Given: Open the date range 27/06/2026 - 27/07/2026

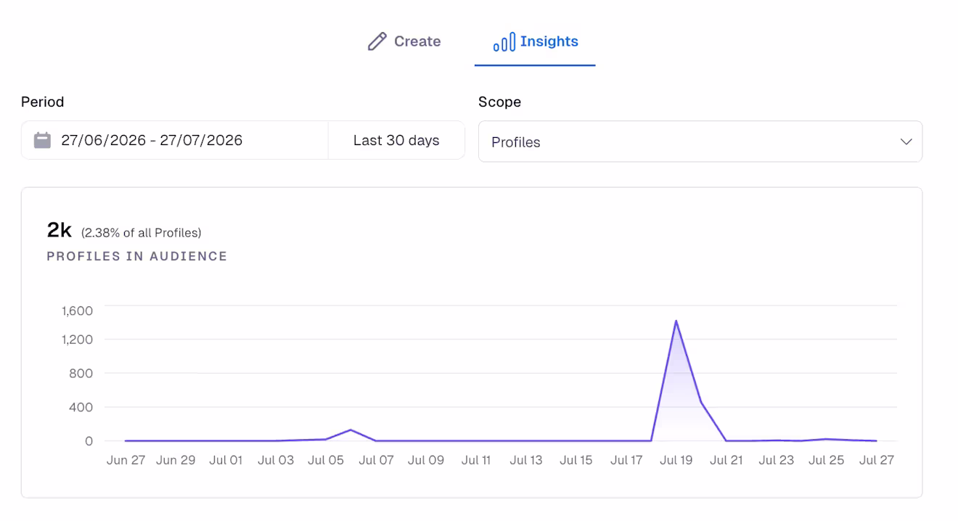Looking at the screenshot, I should (x=175, y=140).
